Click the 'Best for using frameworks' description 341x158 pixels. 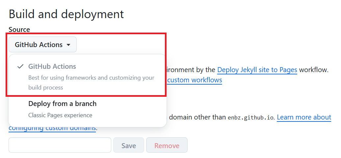click(92, 78)
